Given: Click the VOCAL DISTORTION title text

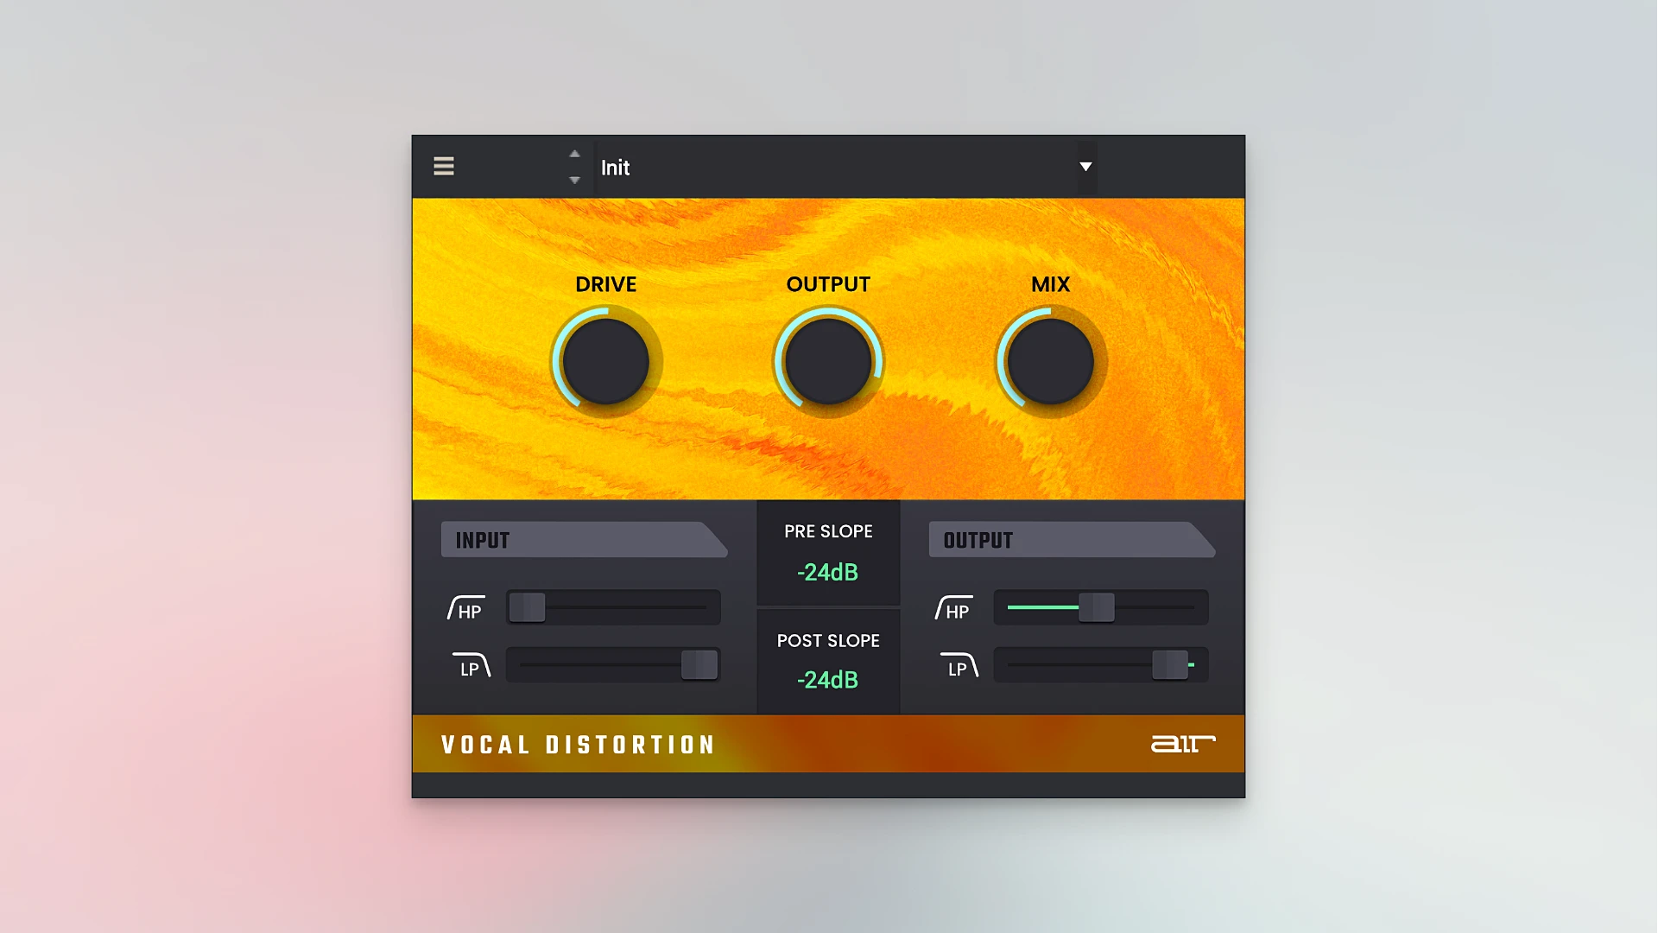Looking at the screenshot, I should click(x=578, y=745).
